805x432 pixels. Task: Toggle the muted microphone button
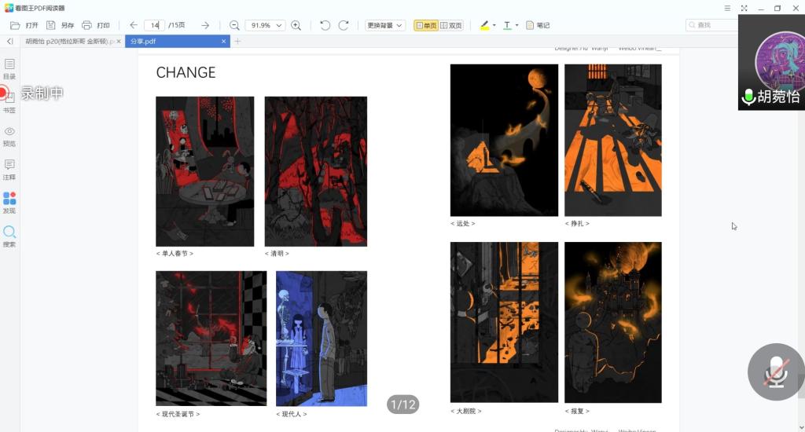(776, 372)
